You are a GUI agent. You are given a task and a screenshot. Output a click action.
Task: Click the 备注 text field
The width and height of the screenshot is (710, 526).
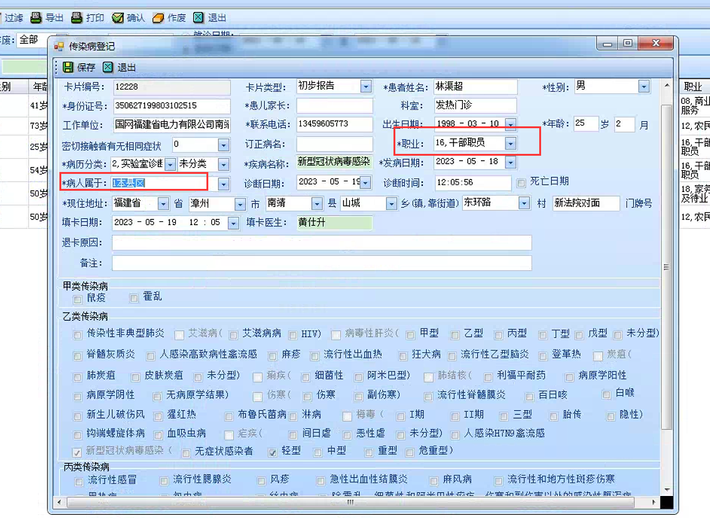point(322,263)
